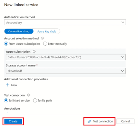Screen dimensions: 138x126
Task: Choose To linked service radio option
Action: 6,100
